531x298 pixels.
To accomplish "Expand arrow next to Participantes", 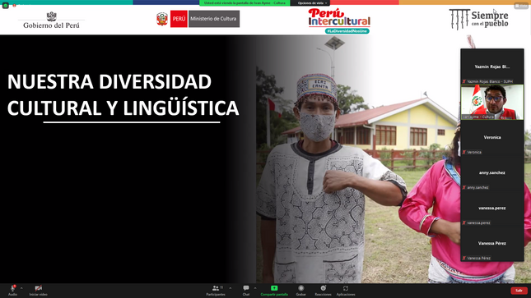I will (x=231, y=288).
